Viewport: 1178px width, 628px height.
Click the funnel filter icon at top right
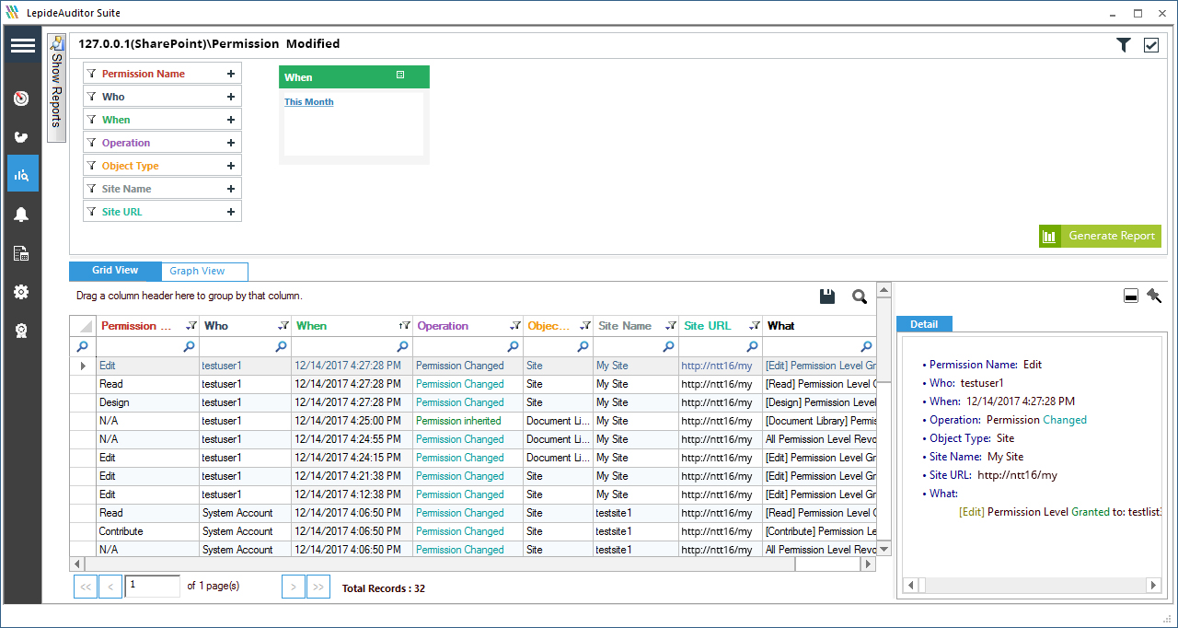coord(1124,45)
